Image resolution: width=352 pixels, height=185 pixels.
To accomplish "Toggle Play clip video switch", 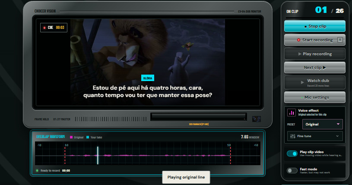I will (x=292, y=154).
